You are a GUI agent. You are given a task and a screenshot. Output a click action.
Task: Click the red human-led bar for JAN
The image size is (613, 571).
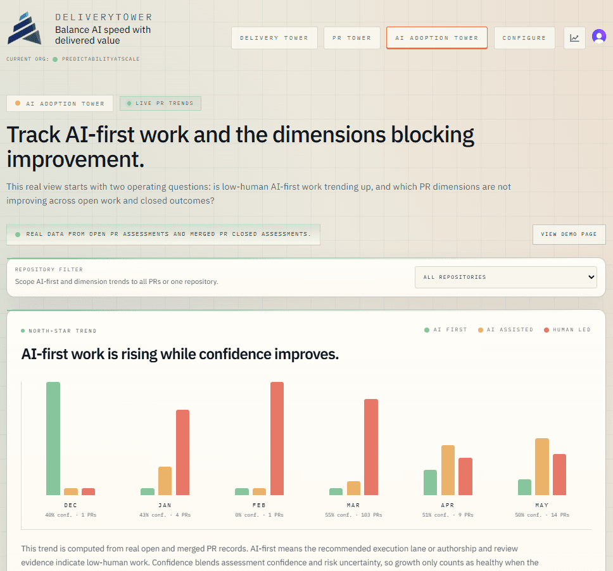(x=182, y=452)
